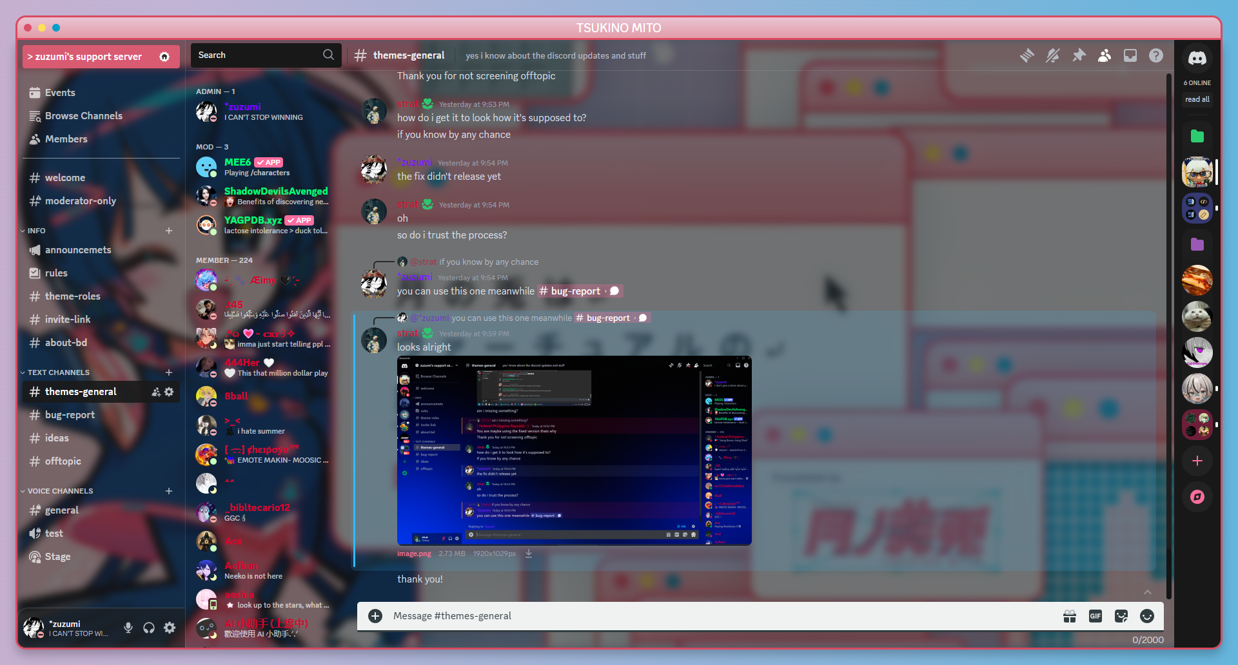
Task: Open the gift icon in message bar
Action: point(1070,617)
